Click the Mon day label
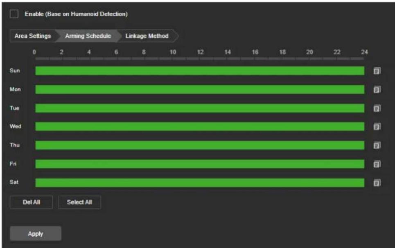 pyautogui.click(x=15, y=89)
